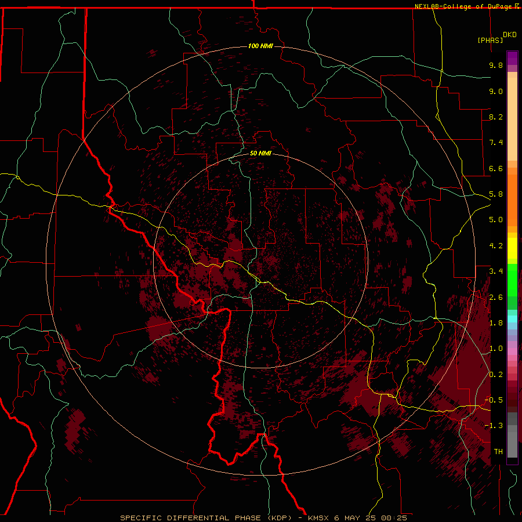The height and width of the screenshot is (522, 522).
Task: Pick the bright green band of the color scale
Action: click(x=512, y=280)
